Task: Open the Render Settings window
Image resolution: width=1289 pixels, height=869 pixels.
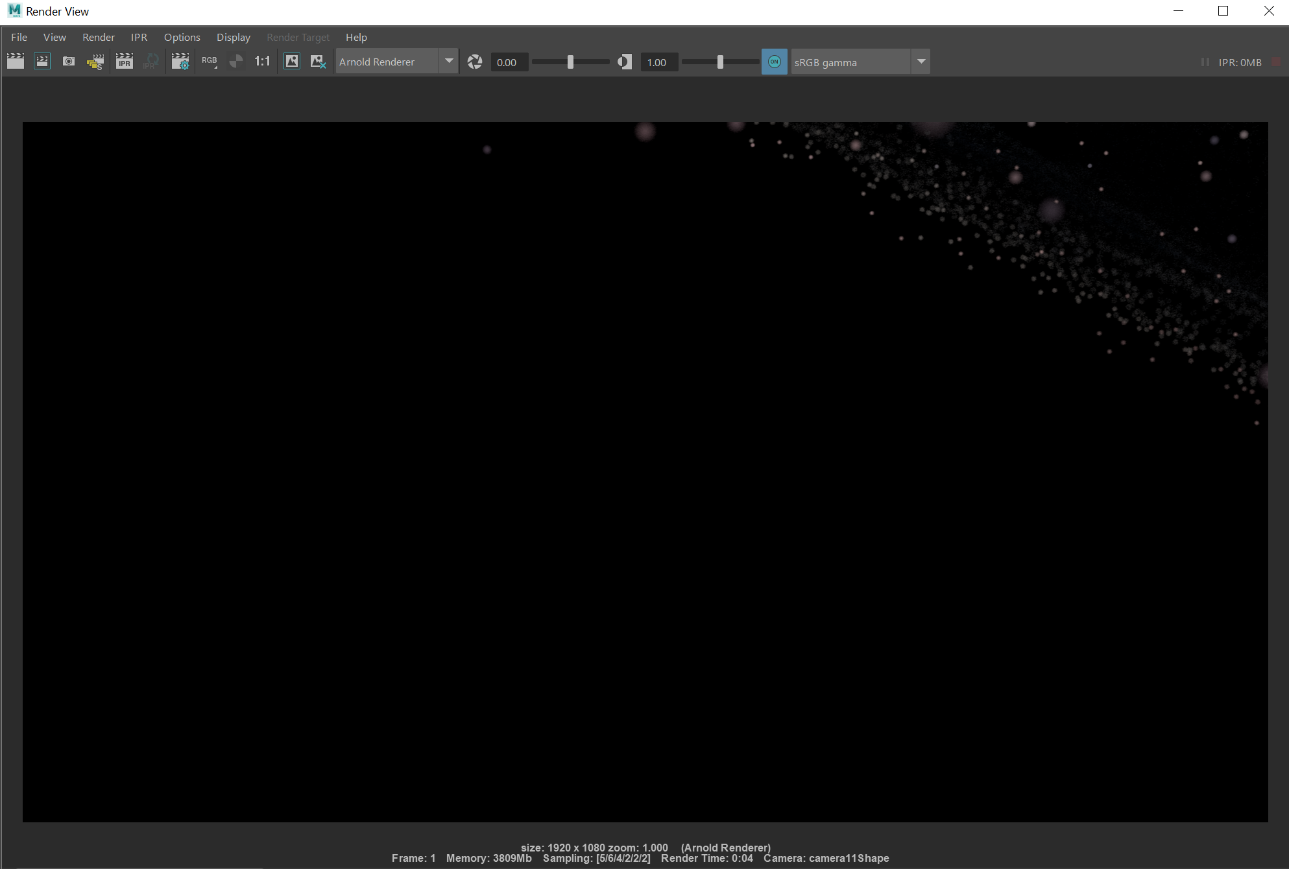Action: click(x=180, y=61)
